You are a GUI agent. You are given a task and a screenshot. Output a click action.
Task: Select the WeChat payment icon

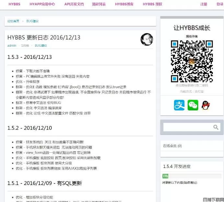[193, 105]
